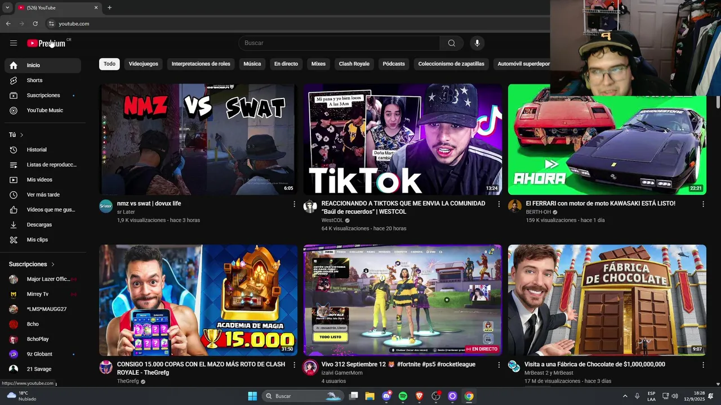The image size is (721, 405).
Task: Reload the page in browser toolbar
Action: (35, 24)
